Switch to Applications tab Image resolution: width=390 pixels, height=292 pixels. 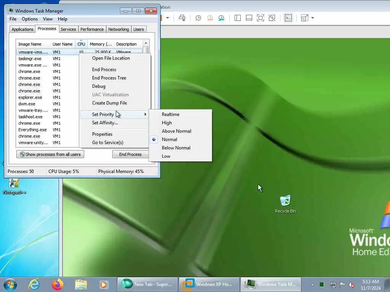pos(22,29)
